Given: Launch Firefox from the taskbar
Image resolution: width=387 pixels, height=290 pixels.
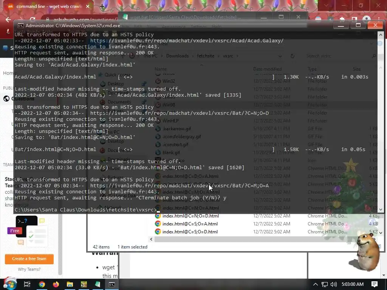Looking at the screenshot, I should pyautogui.click(x=56, y=284).
